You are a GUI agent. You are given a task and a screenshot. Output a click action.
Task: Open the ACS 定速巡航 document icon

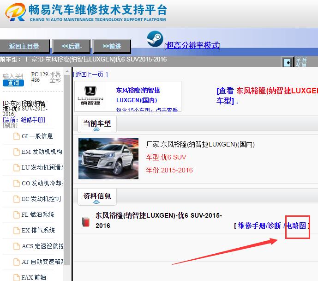17,246
